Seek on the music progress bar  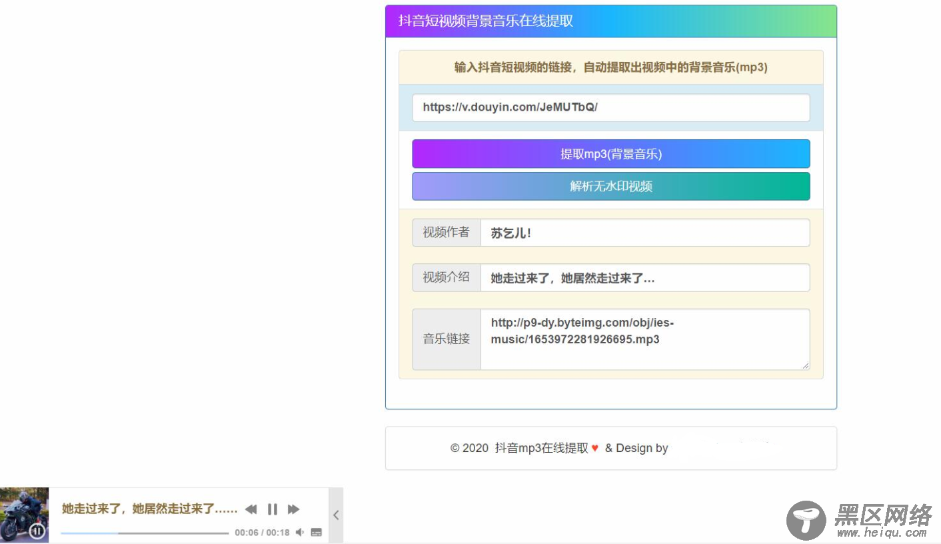point(145,533)
